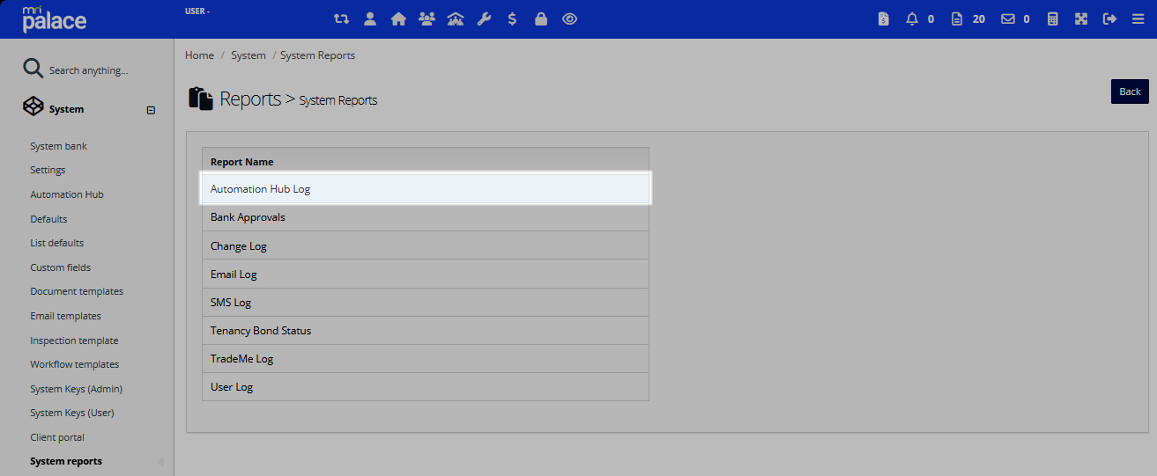The height and width of the screenshot is (476, 1157).
Task: Click the eye icon in top bar
Action: [x=569, y=18]
